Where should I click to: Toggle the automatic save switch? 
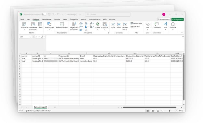pos(44,14)
